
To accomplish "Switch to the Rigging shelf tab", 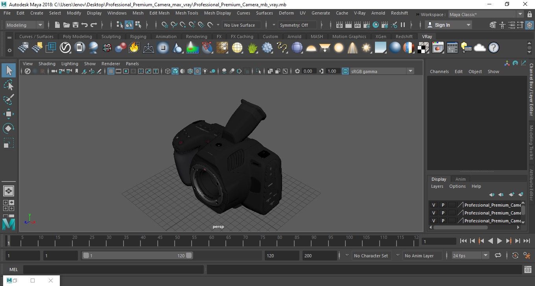I will (138, 37).
